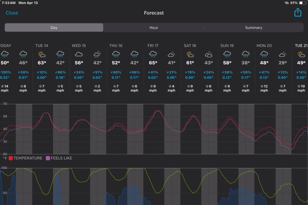Tap MON 20 night moon cloud icon

coord(283,54)
